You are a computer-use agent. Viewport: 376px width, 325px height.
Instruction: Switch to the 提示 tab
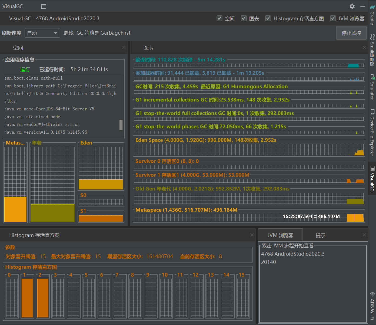click(x=320, y=235)
